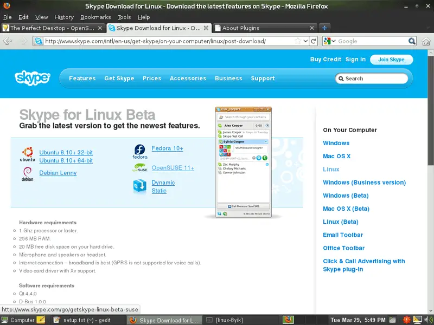This screenshot has height=325, width=434.
Task: Reload the page with the refresh icon
Action: [x=314, y=41]
